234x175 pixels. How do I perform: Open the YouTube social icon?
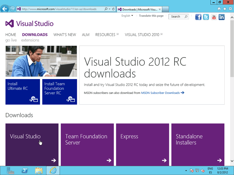[214, 17]
